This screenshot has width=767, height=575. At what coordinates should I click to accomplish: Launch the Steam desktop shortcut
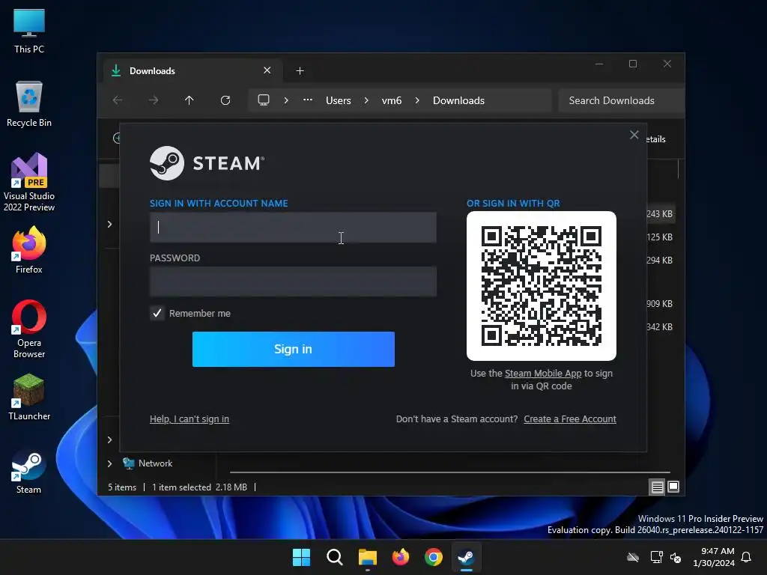click(x=29, y=472)
